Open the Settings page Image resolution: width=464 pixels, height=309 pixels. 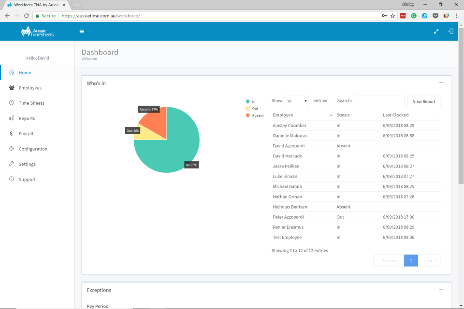(x=27, y=164)
